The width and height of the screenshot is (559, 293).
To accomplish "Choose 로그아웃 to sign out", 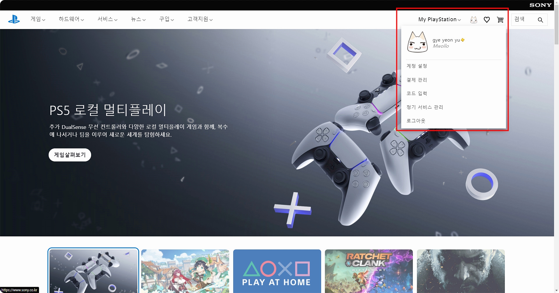I will pyautogui.click(x=416, y=121).
